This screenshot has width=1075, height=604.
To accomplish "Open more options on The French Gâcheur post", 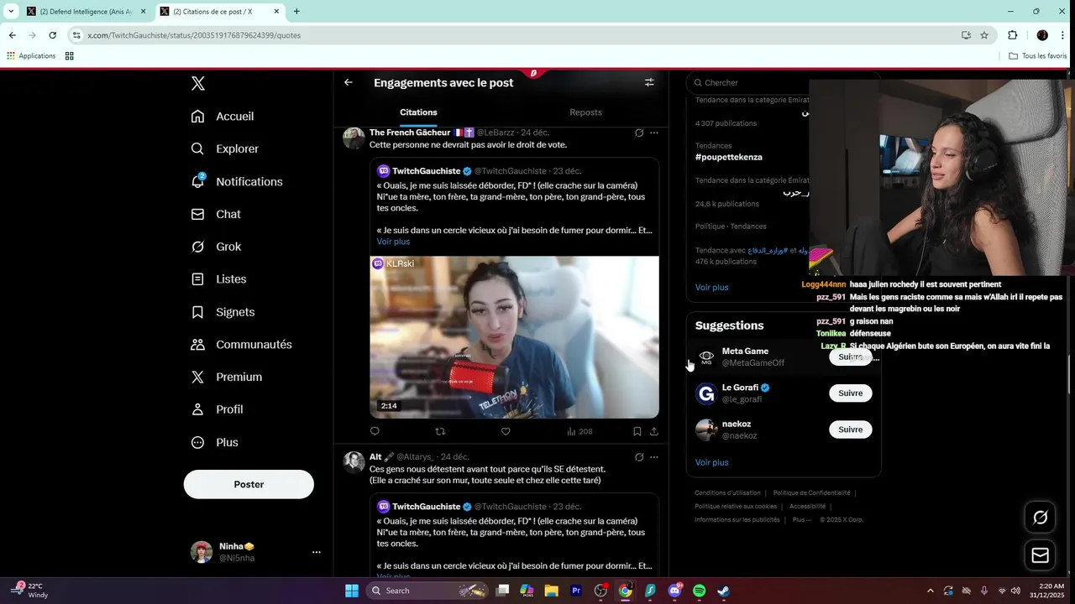I will (654, 133).
